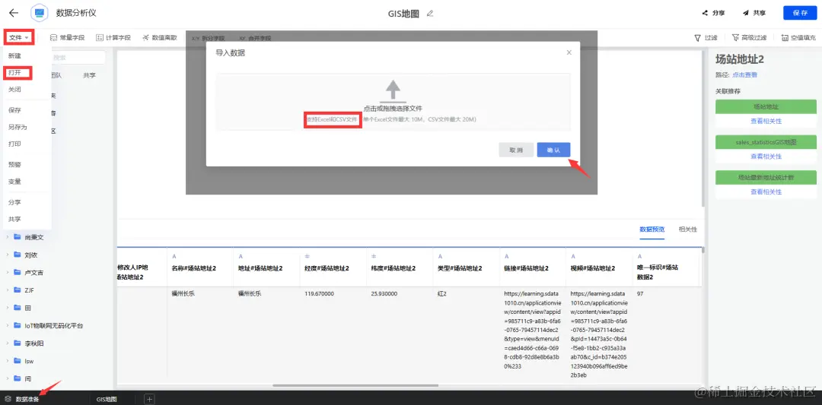Select the 卢文吉 folder icon
Screen dimensions: 822x405
[x=18, y=273]
